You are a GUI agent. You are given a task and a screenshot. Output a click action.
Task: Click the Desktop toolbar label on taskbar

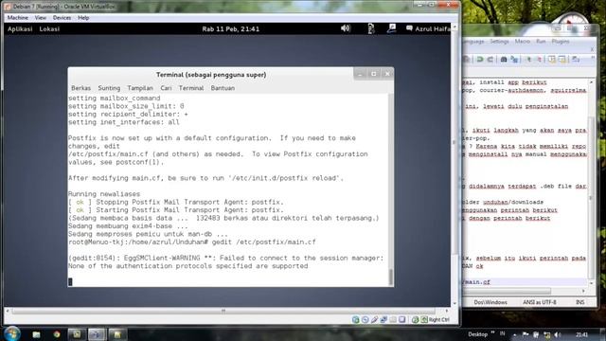tap(477, 334)
